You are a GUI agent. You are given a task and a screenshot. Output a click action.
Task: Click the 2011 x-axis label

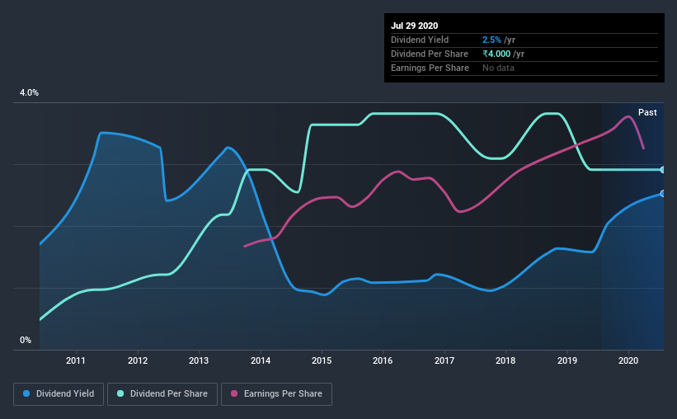(x=76, y=360)
